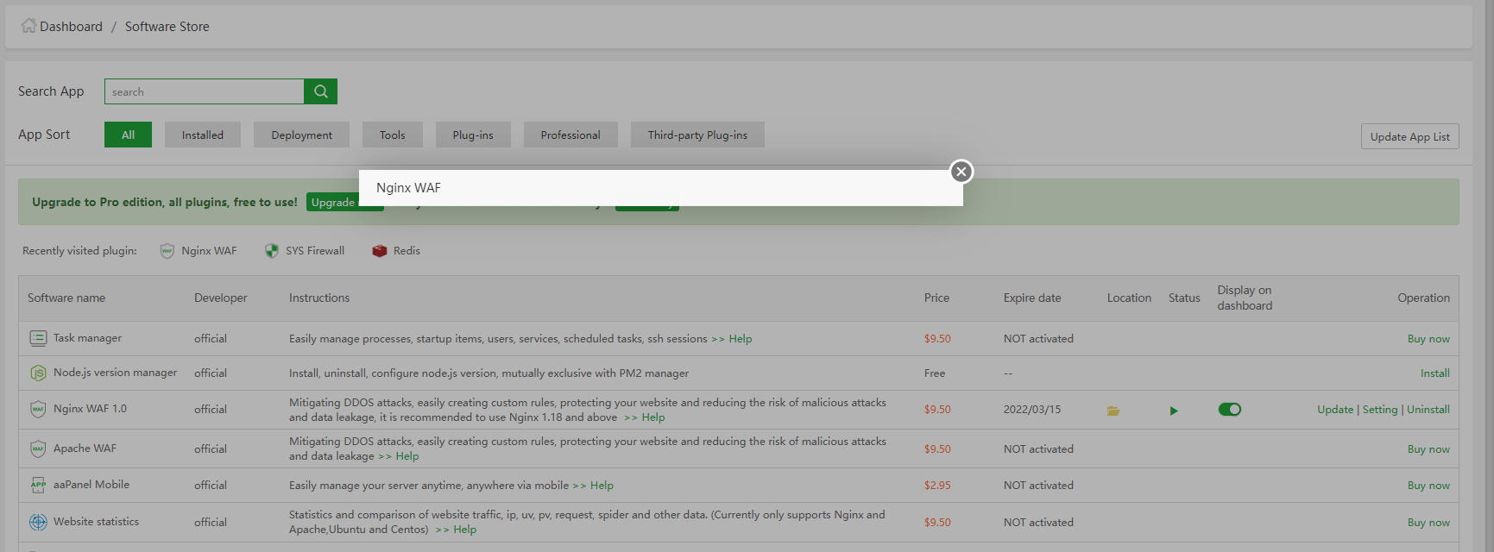This screenshot has width=1494, height=552.
Task: Click Website statistics software name
Action: pos(96,522)
